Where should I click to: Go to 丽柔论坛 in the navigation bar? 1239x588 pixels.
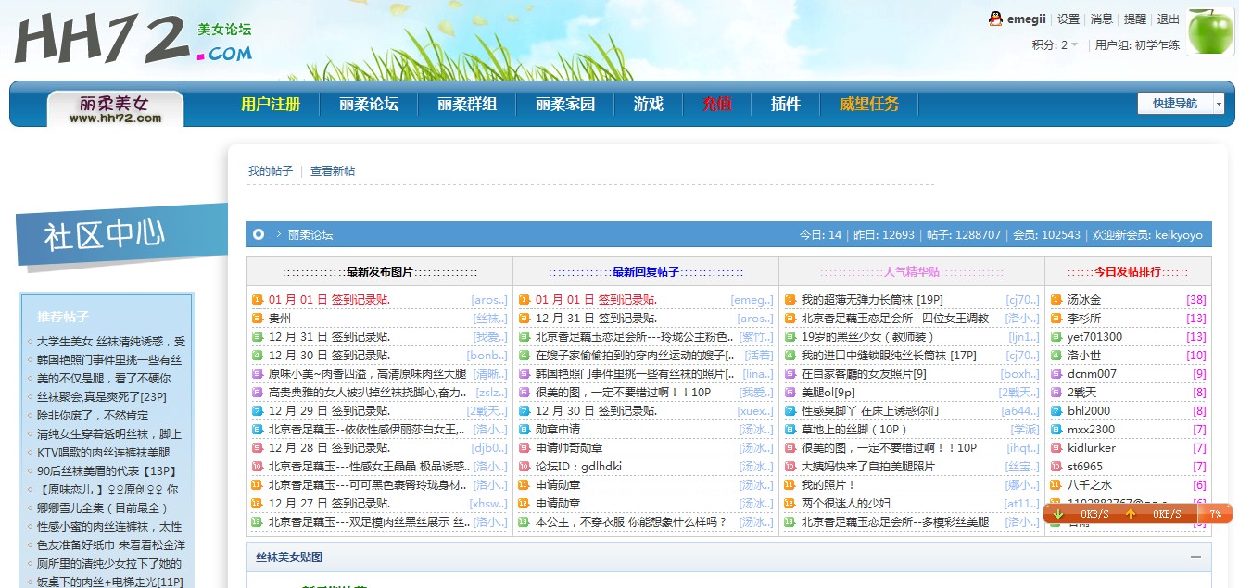pyautogui.click(x=369, y=104)
